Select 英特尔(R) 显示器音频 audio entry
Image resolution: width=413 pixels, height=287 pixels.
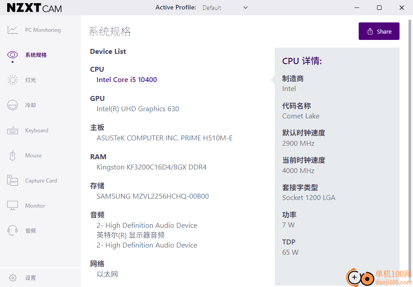point(130,235)
